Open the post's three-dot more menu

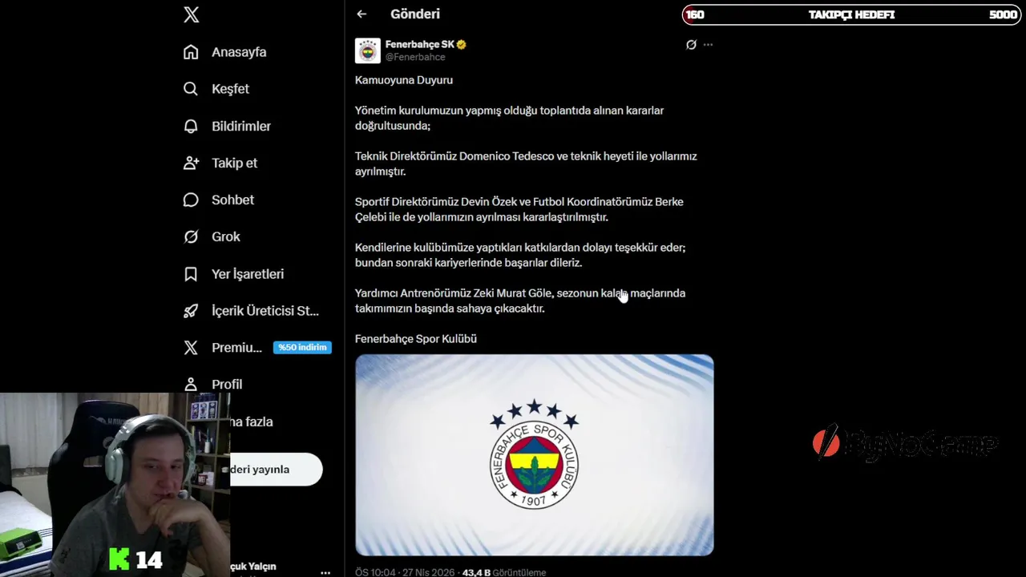pos(708,45)
